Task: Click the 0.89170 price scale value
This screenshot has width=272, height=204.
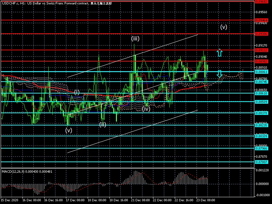Action: pyautogui.click(x=261, y=46)
